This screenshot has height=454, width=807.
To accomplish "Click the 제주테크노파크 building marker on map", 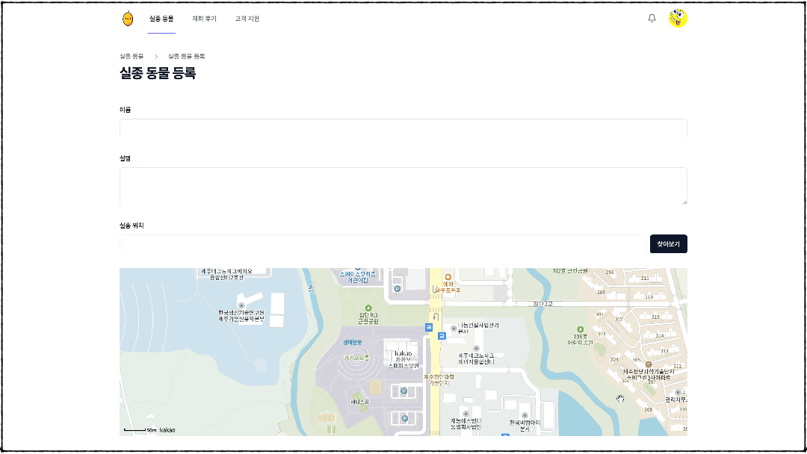I will tap(475, 347).
